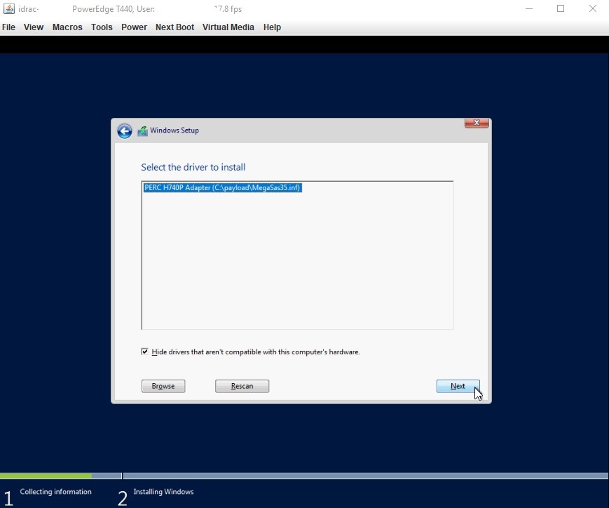Toggle hide incompatible drivers checkbox
The height and width of the screenshot is (508, 609).
[144, 351]
